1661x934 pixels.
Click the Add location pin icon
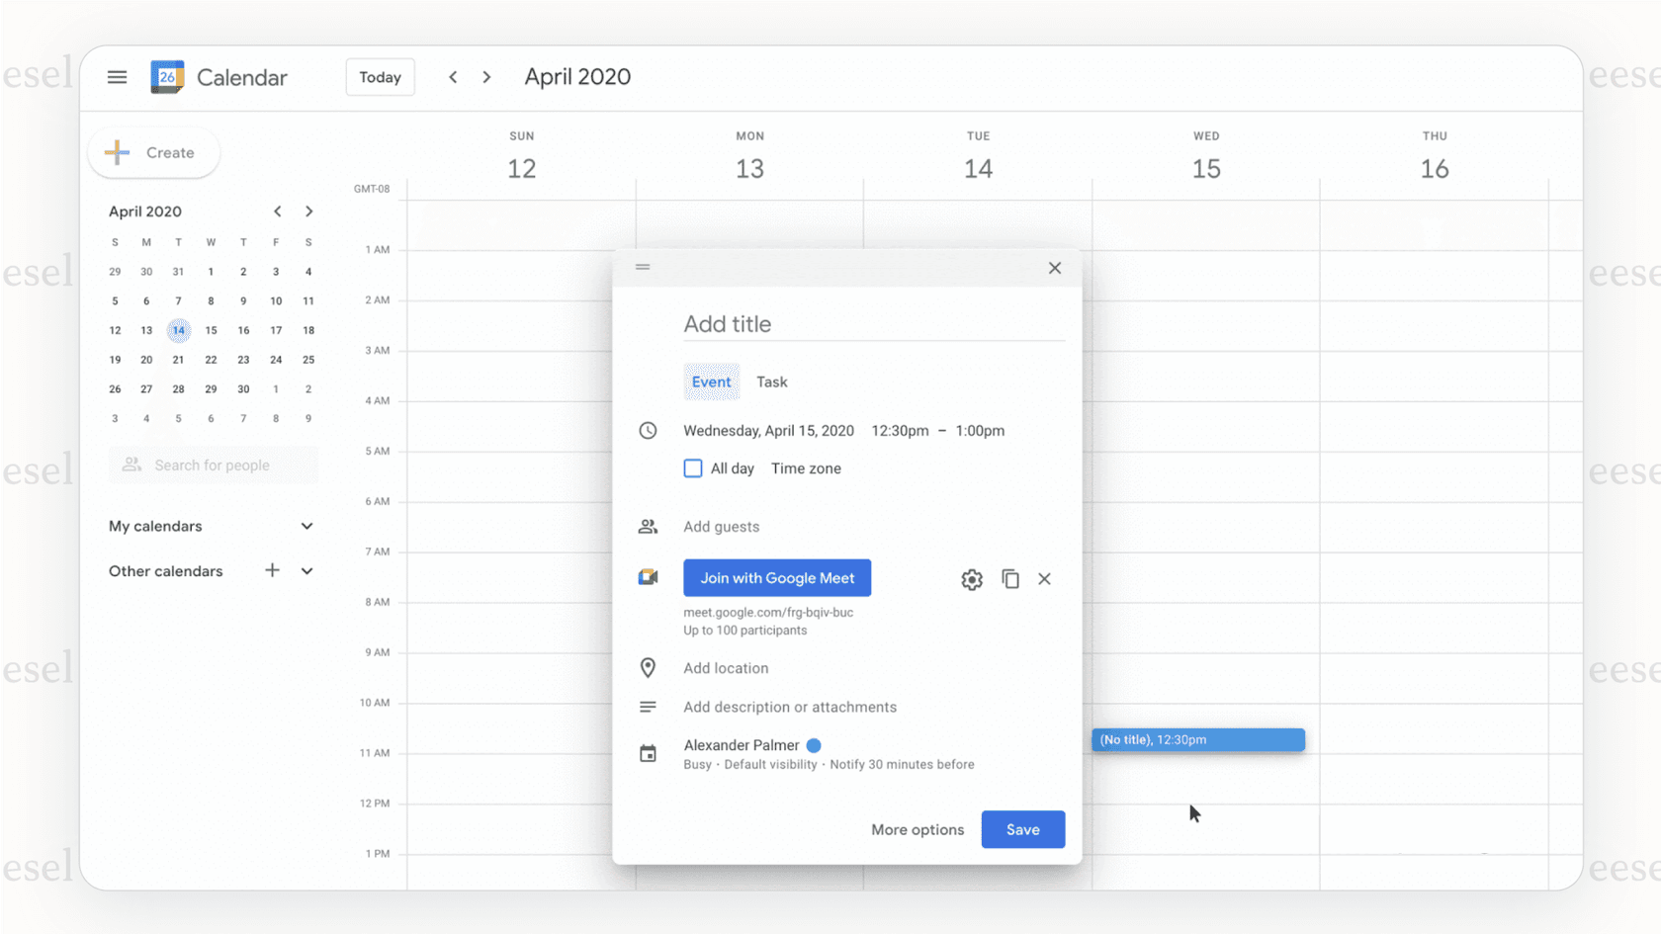coord(649,667)
